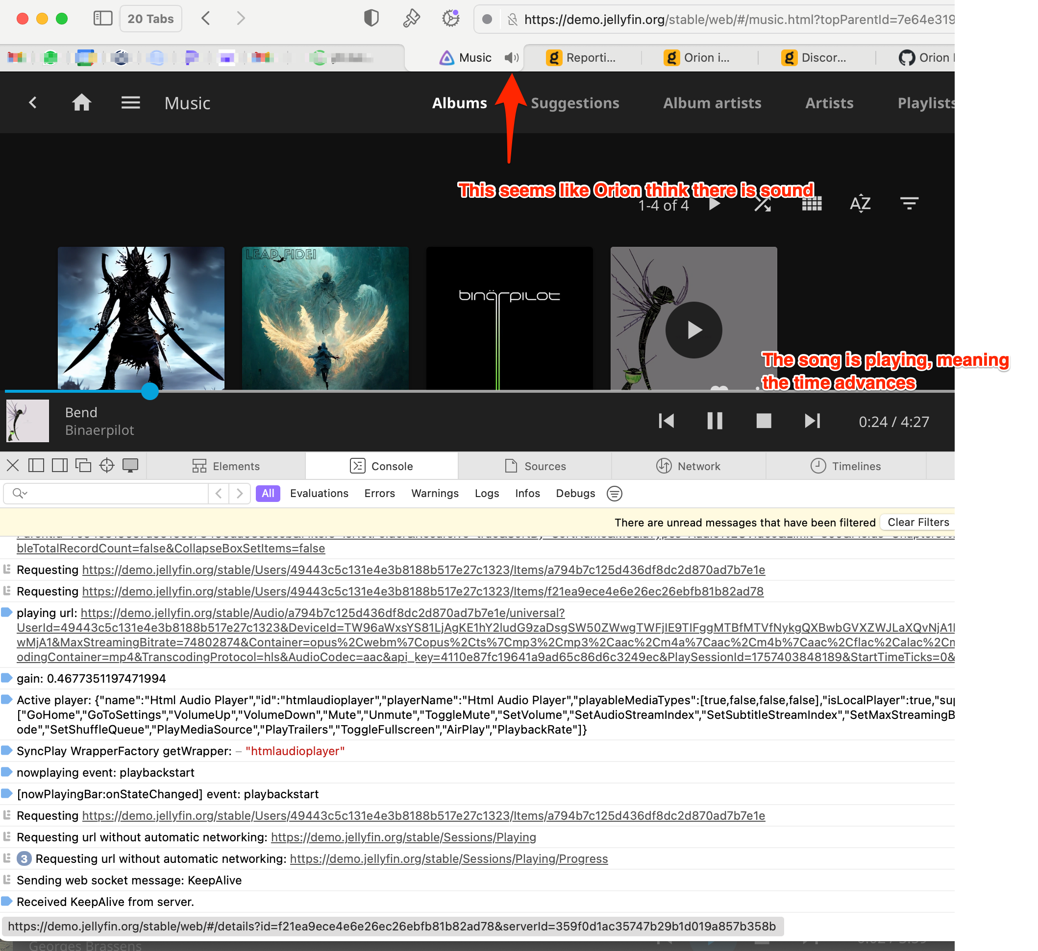Open the filter options icon

click(x=909, y=204)
